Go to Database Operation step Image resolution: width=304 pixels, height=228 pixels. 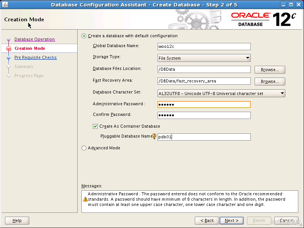[x=35, y=39]
